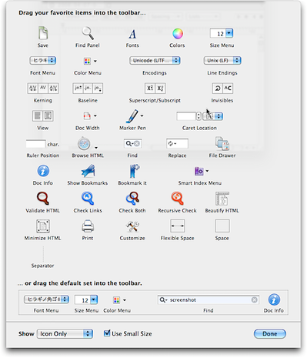Select the left View layout button
The width and height of the screenshot is (307, 358).
38,116
